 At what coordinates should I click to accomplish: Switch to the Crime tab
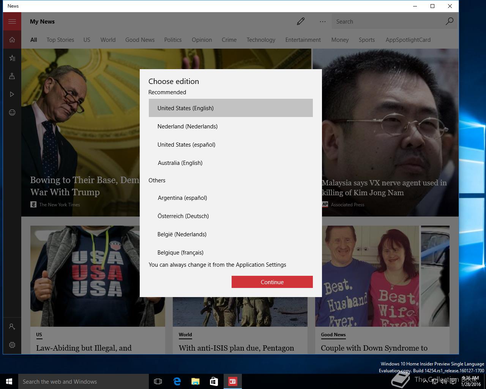point(229,40)
